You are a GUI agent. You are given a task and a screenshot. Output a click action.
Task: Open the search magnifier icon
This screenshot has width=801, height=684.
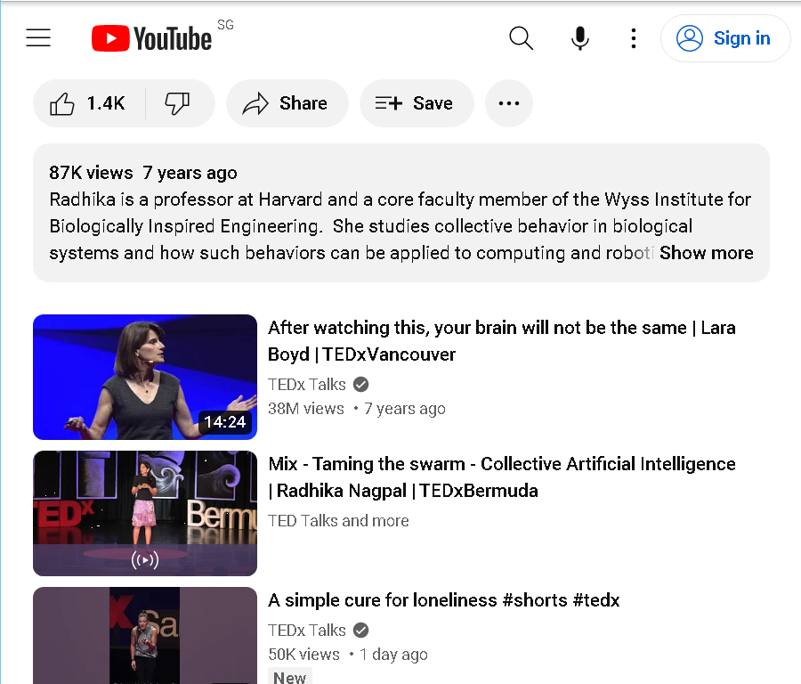(521, 38)
